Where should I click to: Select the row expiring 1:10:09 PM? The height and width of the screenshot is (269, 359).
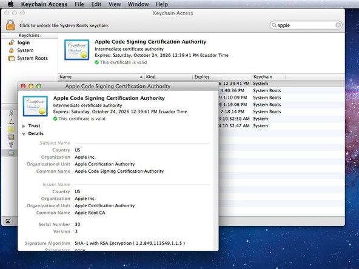click(x=281, y=98)
